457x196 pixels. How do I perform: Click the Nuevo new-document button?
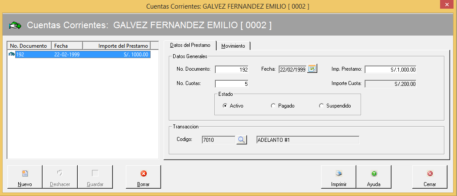coord(25,177)
